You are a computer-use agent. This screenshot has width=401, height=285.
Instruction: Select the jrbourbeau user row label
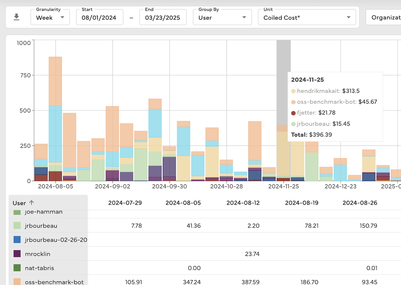[x=41, y=226]
